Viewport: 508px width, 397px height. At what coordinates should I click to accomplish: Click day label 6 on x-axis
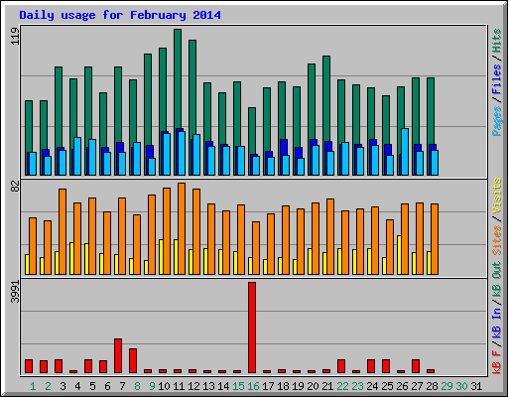(x=107, y=386)
